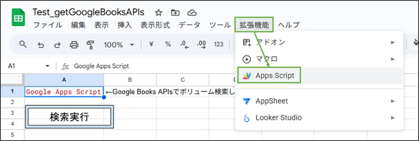The image size is (419, 141).
Task: Open the 挿入 menu
Action: 125,25
